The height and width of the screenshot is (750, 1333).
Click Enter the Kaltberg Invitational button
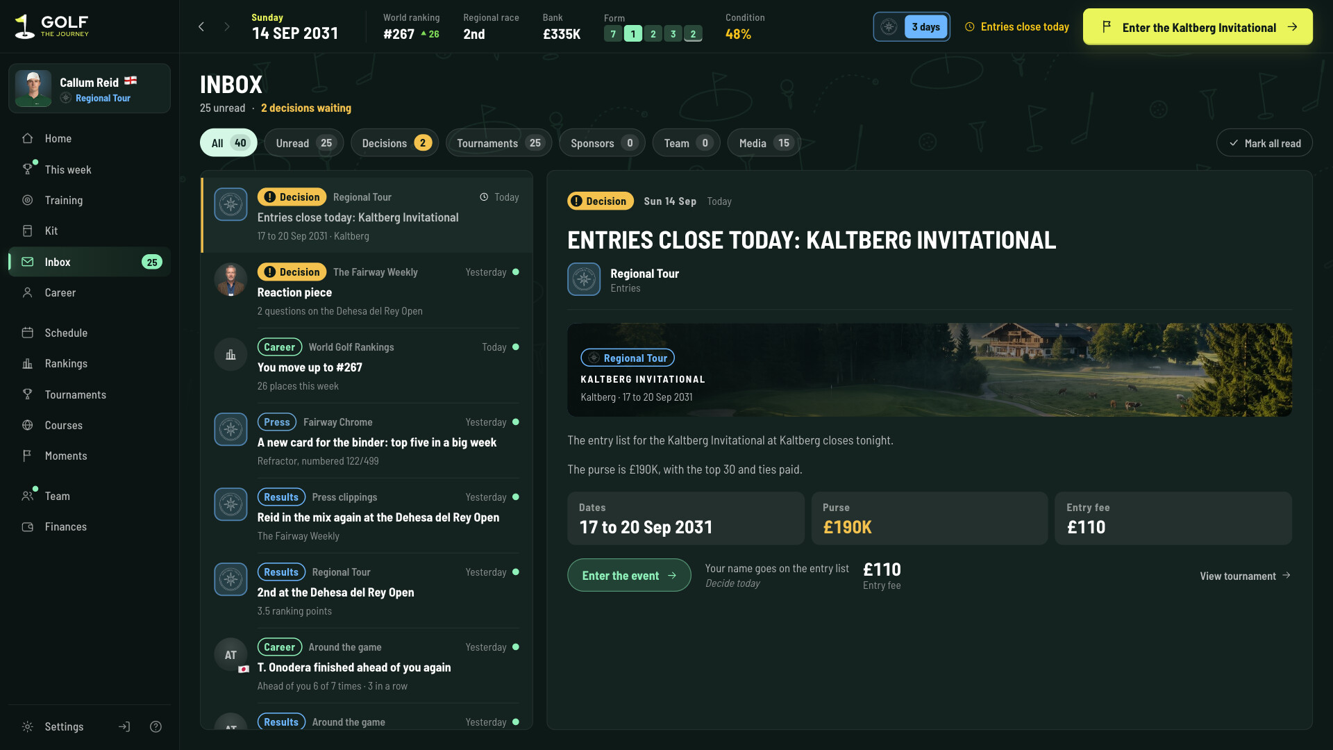[1198, 27]
